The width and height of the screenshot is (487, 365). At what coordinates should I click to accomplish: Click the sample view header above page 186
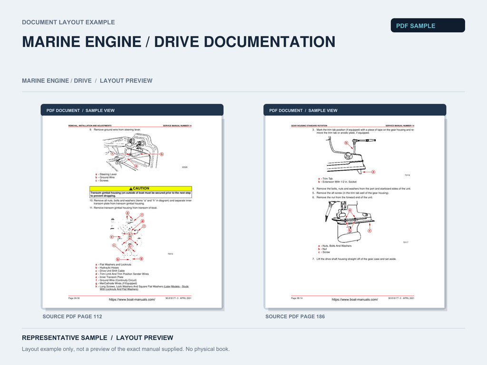click(x=355, y=110)
